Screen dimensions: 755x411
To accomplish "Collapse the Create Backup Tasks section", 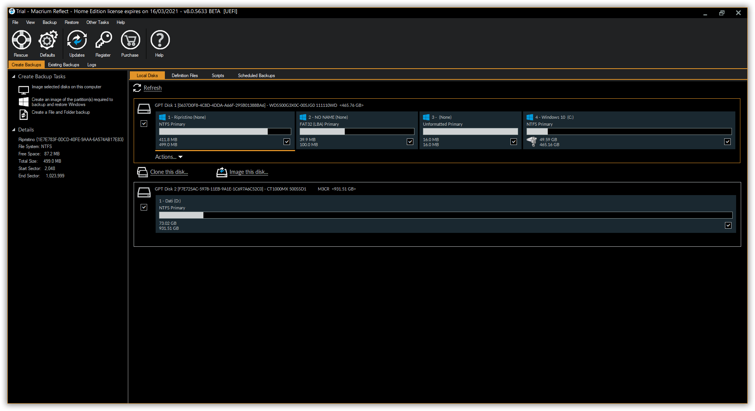I will coord(13,76).
